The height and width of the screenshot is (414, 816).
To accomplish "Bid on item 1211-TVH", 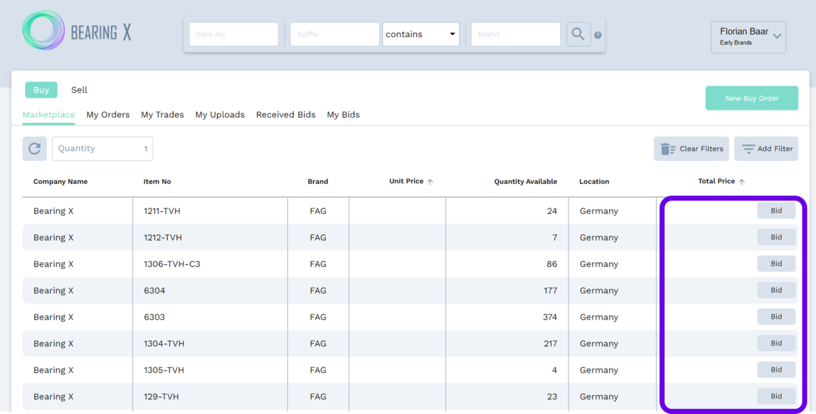I will pos(776,210).
